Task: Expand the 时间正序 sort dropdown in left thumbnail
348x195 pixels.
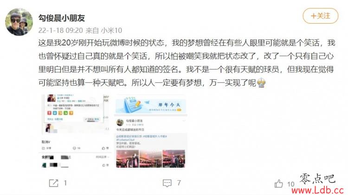Action: [103, 157]
